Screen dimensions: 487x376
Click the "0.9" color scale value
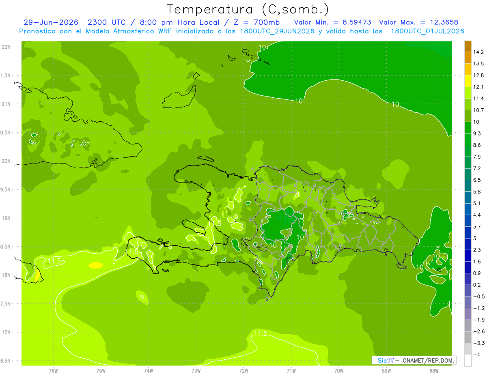pyautogui.click(x=477, y=273)
